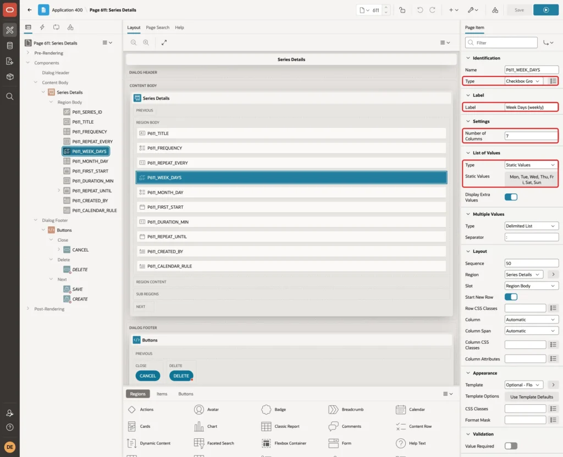Click the Save button
Image resolution: width=563 pixels, height=457 pixels.
(519, 10)
